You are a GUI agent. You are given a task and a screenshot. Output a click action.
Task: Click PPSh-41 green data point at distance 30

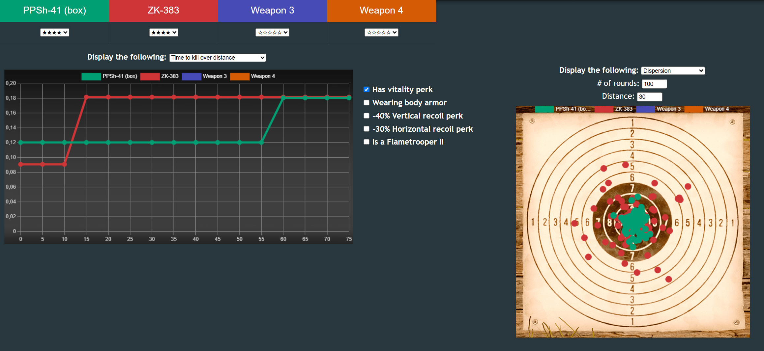point(152,142)
